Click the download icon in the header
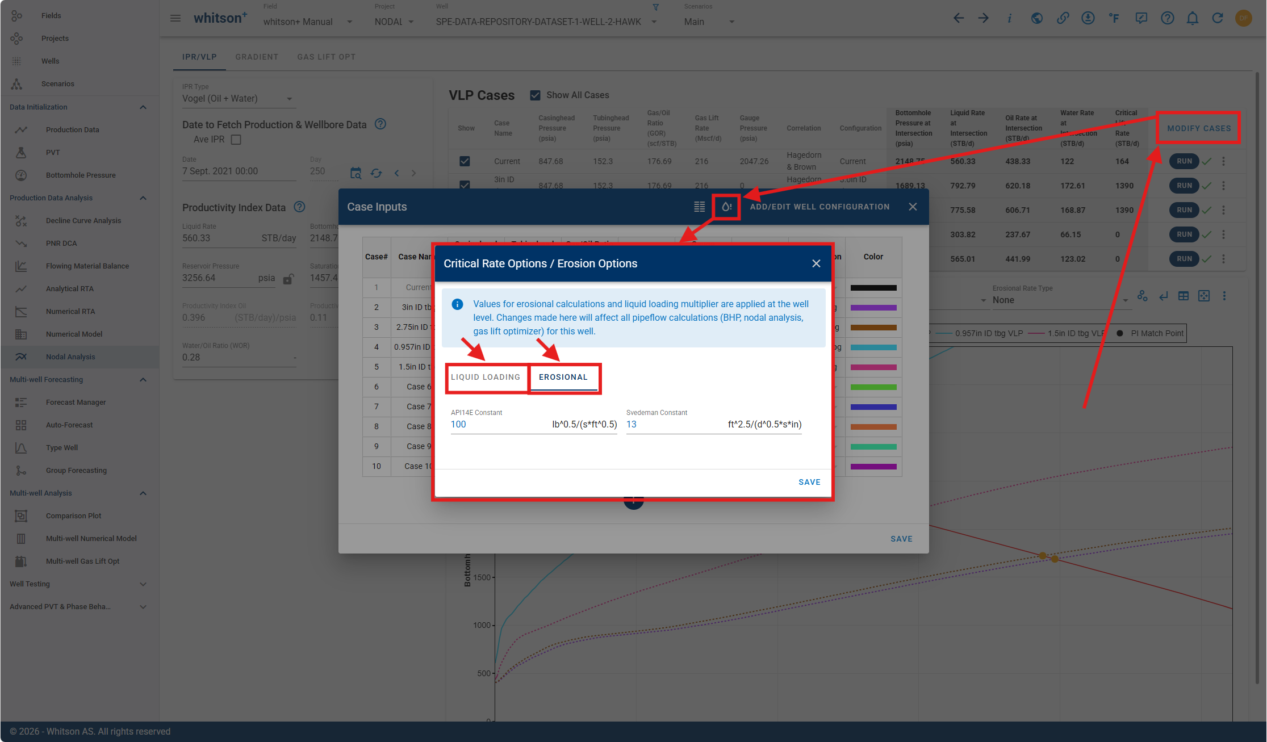Image resolution: width=1267 pixels, height=742 pixels. (x=1088, y=18)
